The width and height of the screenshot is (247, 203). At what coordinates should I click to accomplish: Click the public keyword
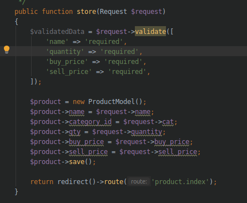26,12
